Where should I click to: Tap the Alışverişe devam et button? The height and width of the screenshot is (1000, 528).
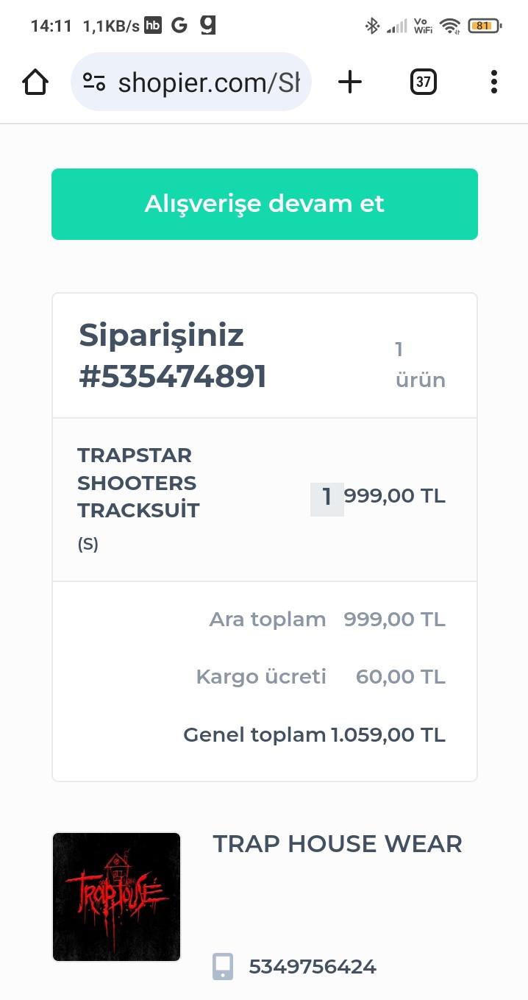[x=264, y=204]
